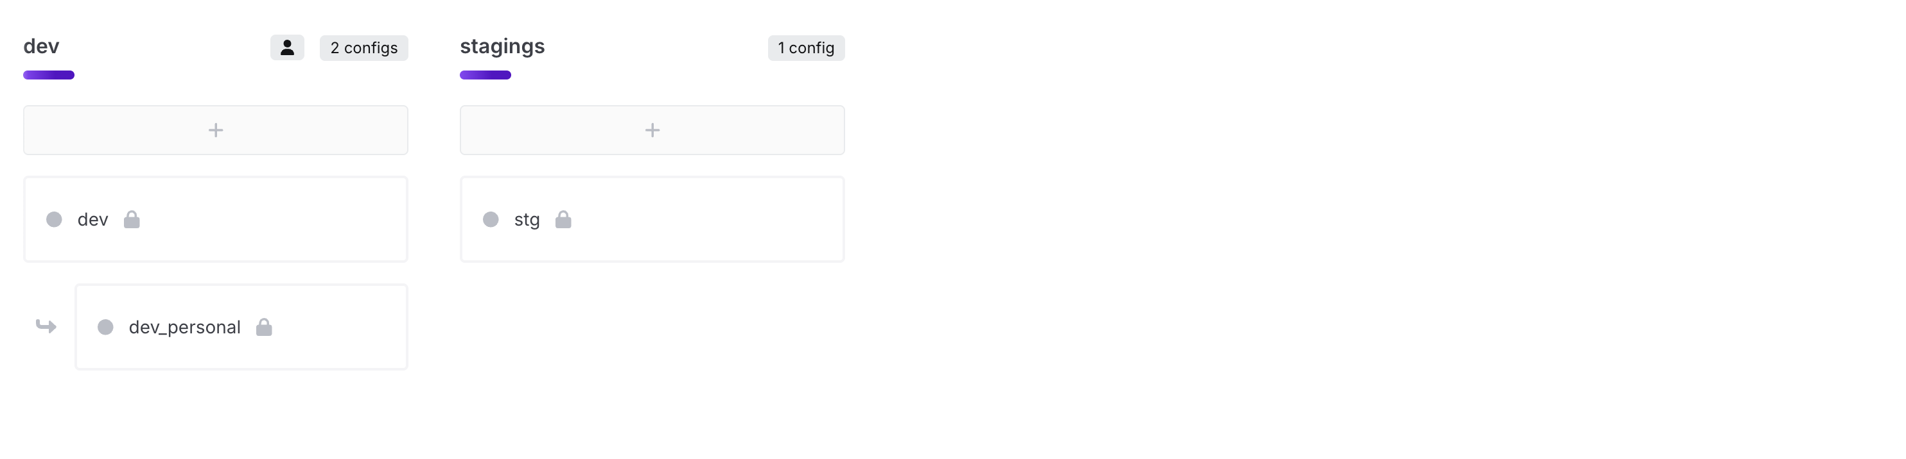Click the 1 config badge
The width and height of the screenshot is (1906, 459).
(x=806, y=48)
